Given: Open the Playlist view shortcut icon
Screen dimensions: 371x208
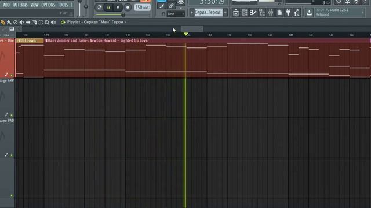Looking at the screenshot, I should click(x=236, y=13).
